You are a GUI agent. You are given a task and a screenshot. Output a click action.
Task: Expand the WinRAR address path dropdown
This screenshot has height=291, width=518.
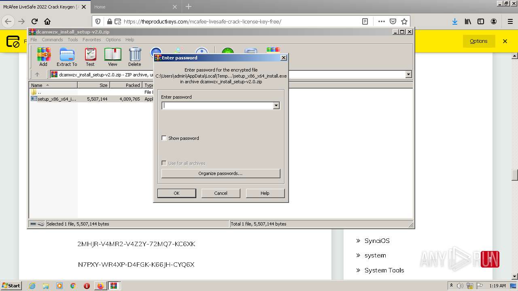pos(408,74)
